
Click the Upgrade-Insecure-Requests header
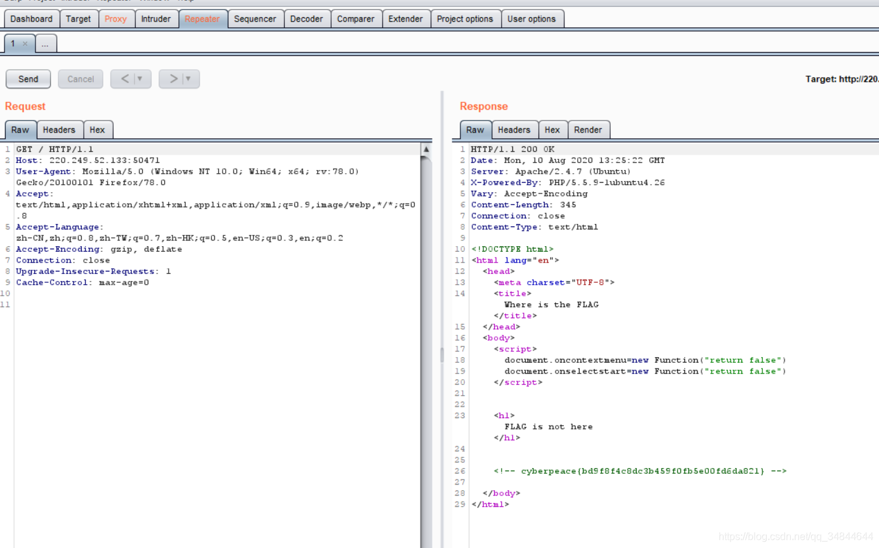click(93, 271)
